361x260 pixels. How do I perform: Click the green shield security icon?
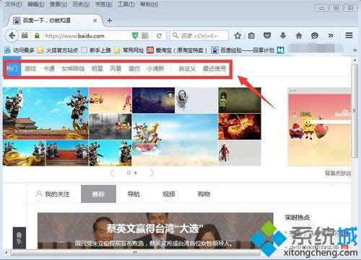(135, 36)
